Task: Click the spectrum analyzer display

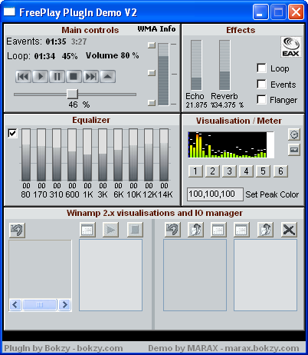Action: point(231,144)
